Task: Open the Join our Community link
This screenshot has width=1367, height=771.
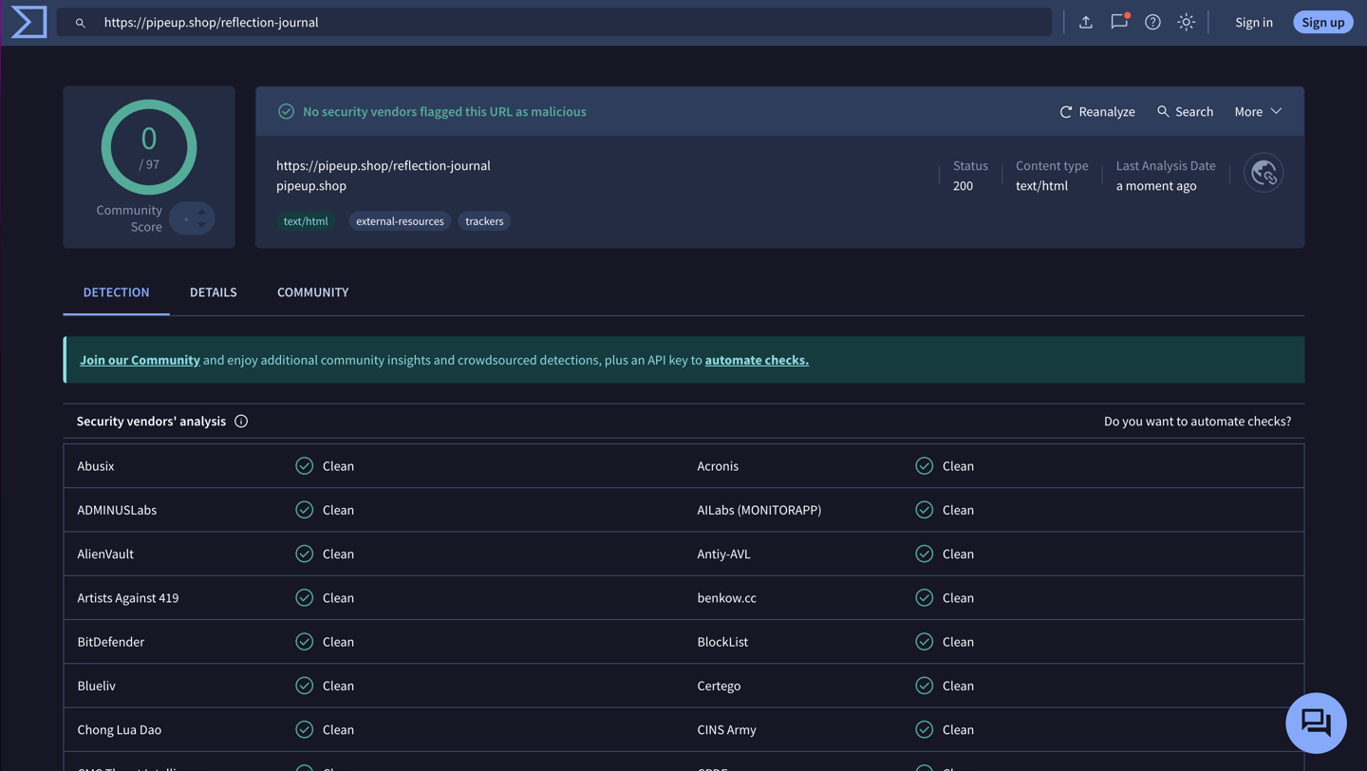Action: (140, 360)
